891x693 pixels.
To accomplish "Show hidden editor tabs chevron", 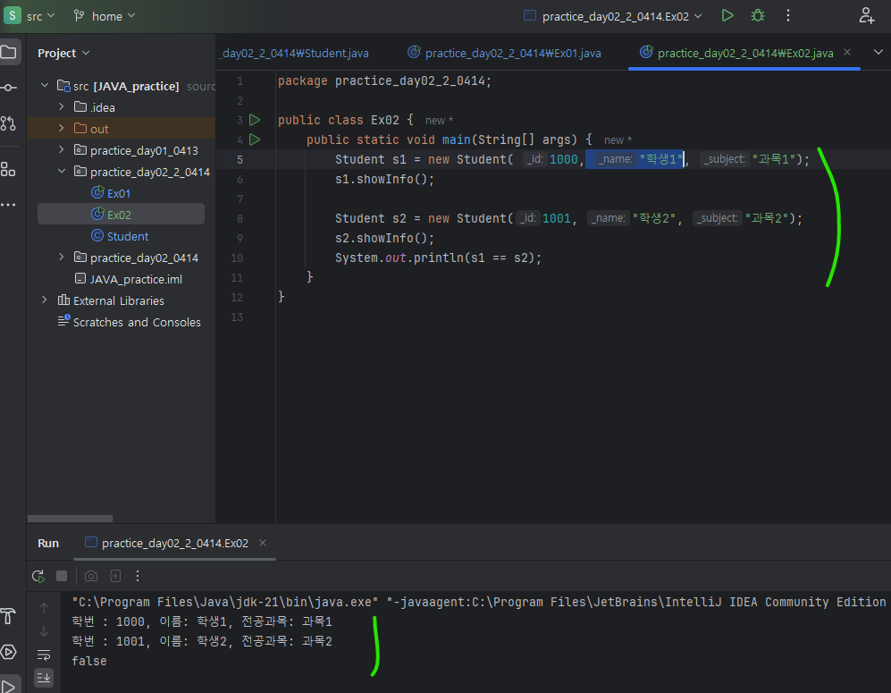I will coord(878,52).
